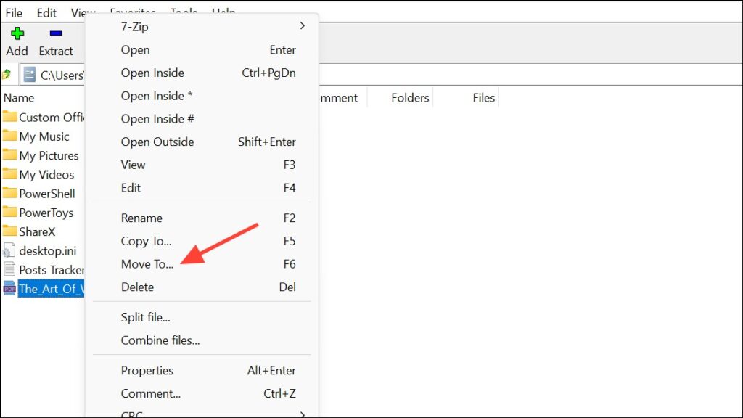
Task: Open the My Music folder icon
Action: [x=9, y=136]
